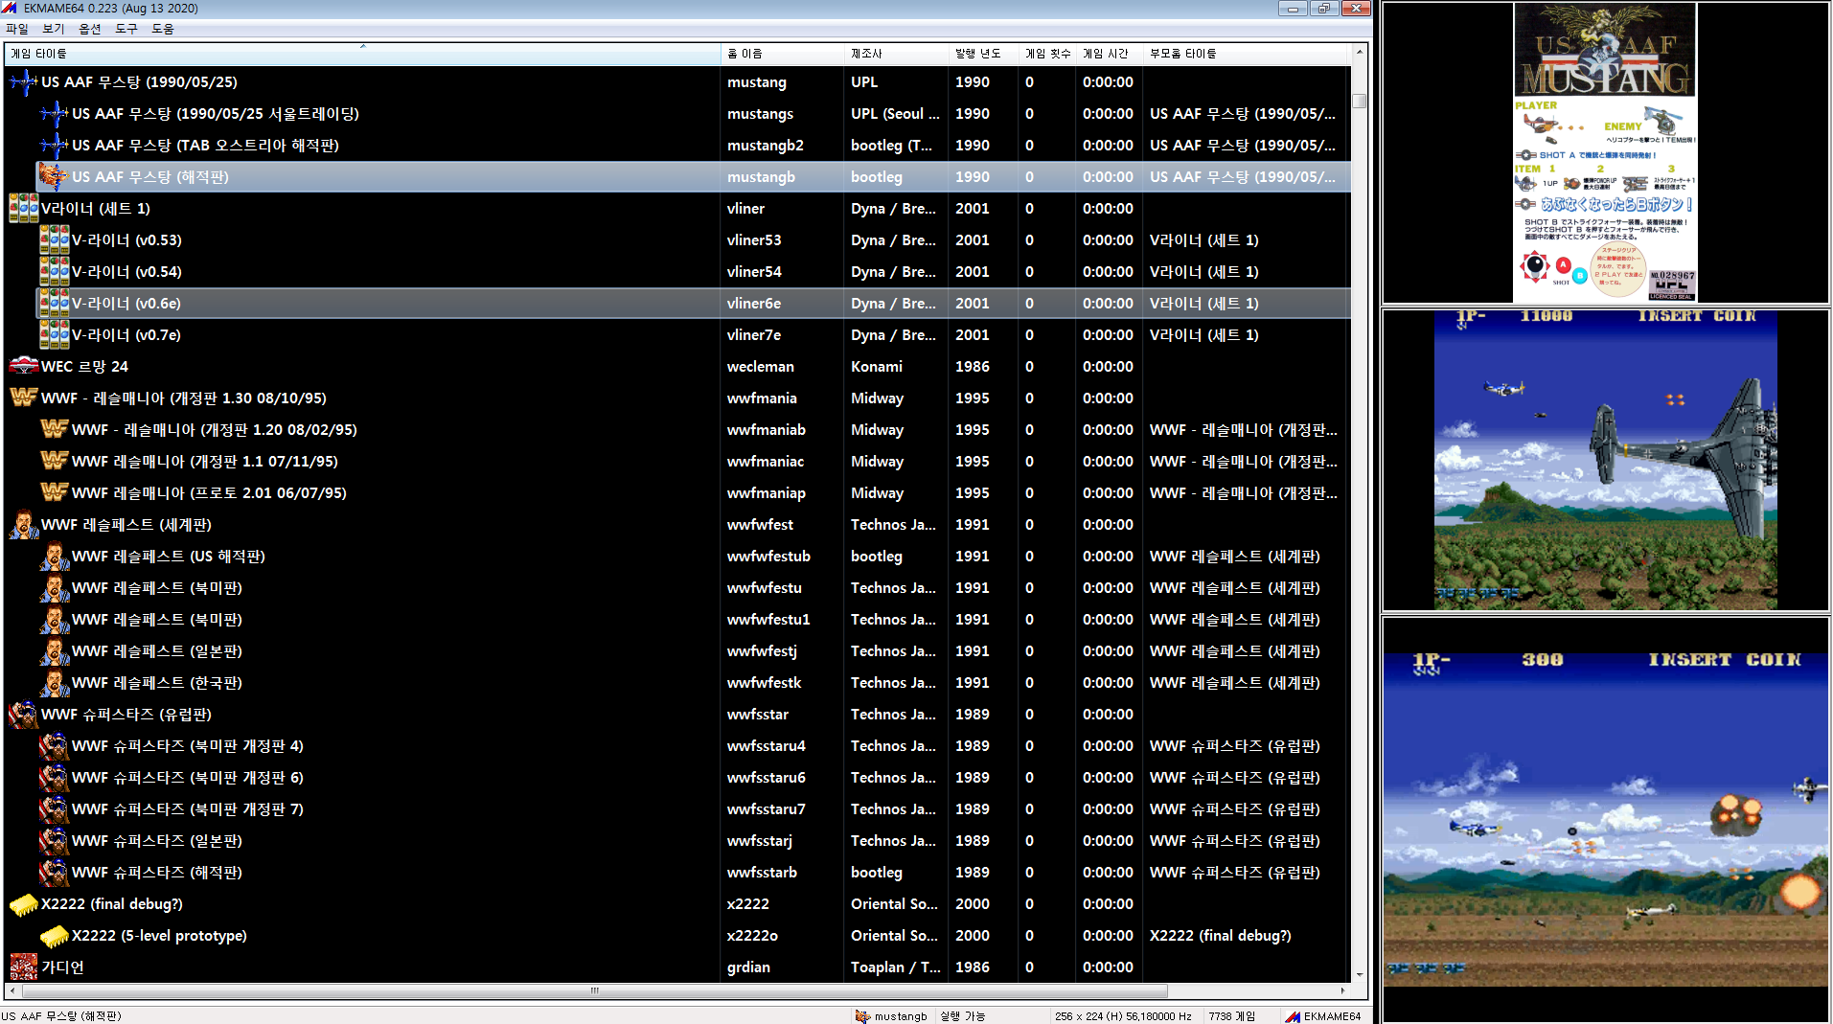Click the icon for the selected mustangb row
The height and width of the screenshot is (1024, 1833).
[x=54, y=177]
